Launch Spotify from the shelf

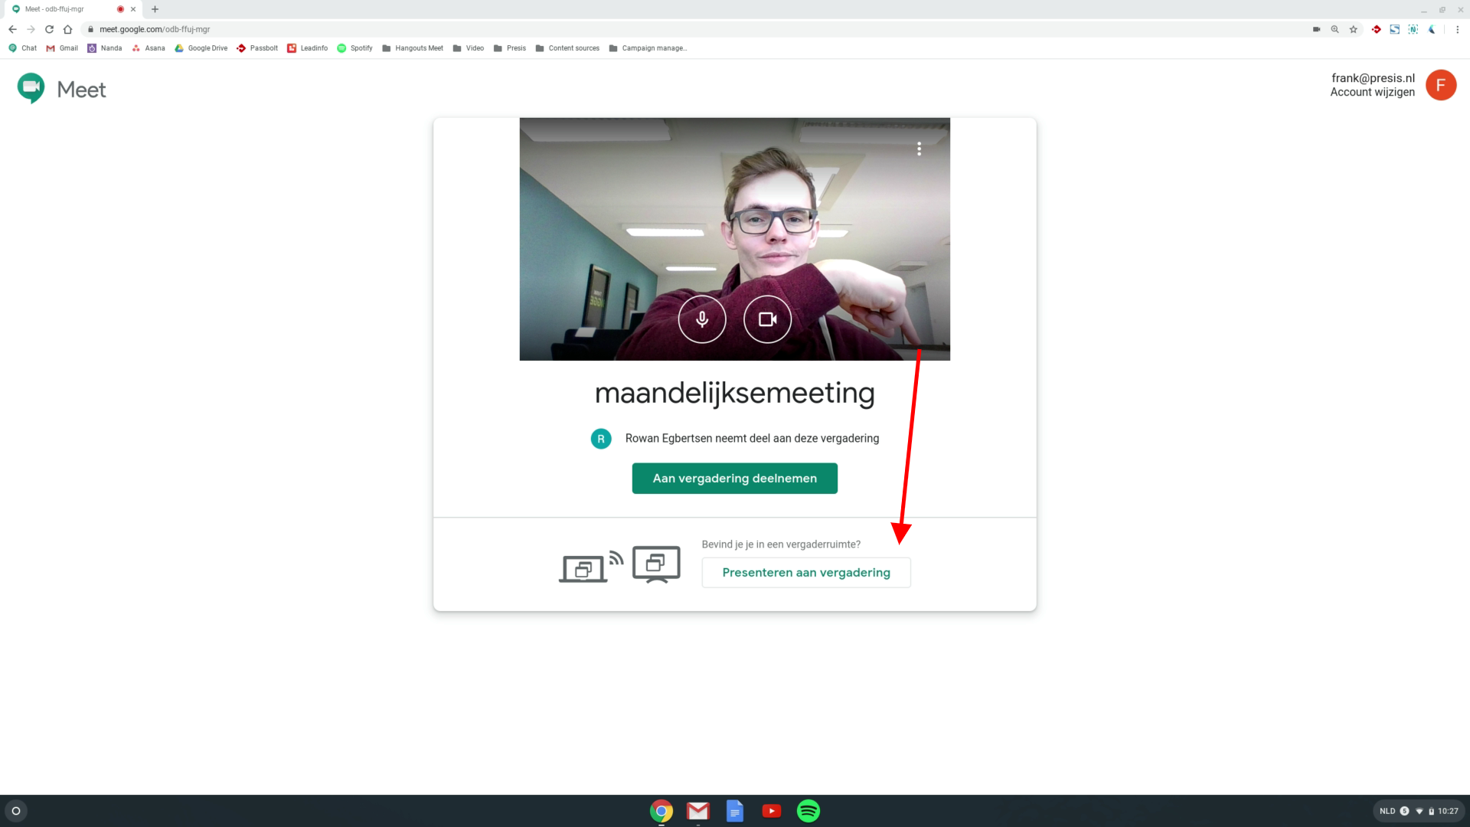(808, 810)
